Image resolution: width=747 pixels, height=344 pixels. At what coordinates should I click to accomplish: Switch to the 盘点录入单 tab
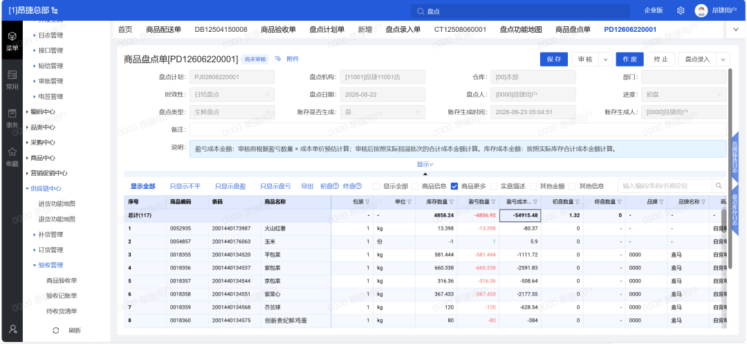(x=403, y=30)
